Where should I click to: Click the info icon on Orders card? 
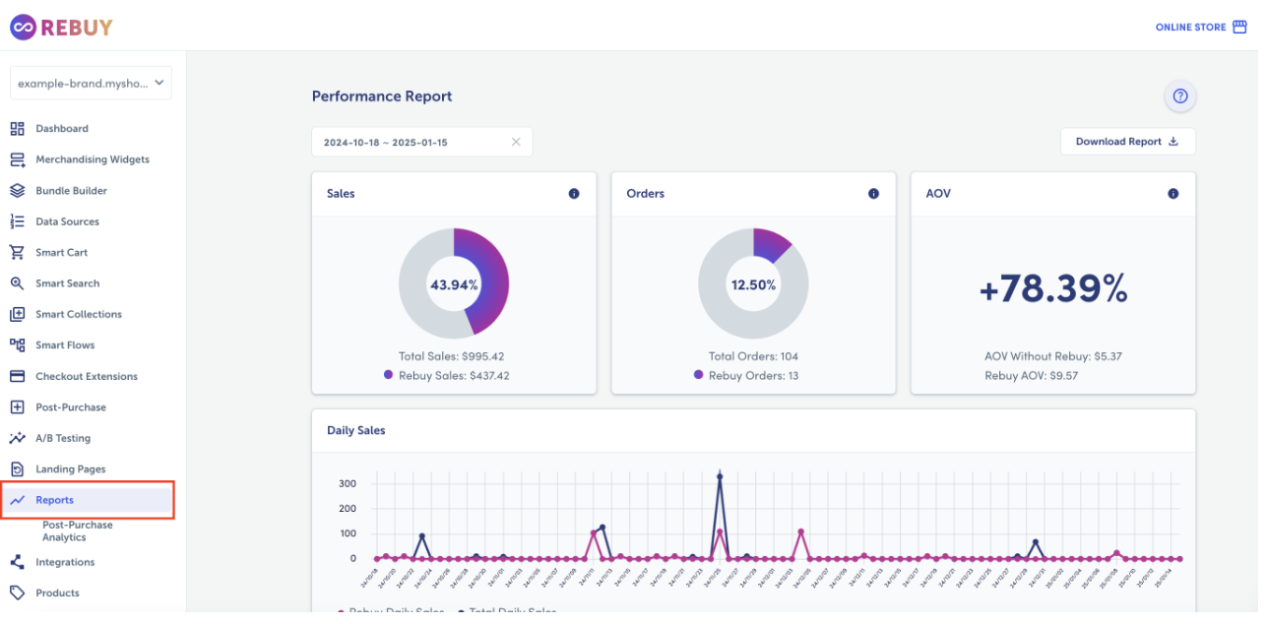(x=873, y=194)
